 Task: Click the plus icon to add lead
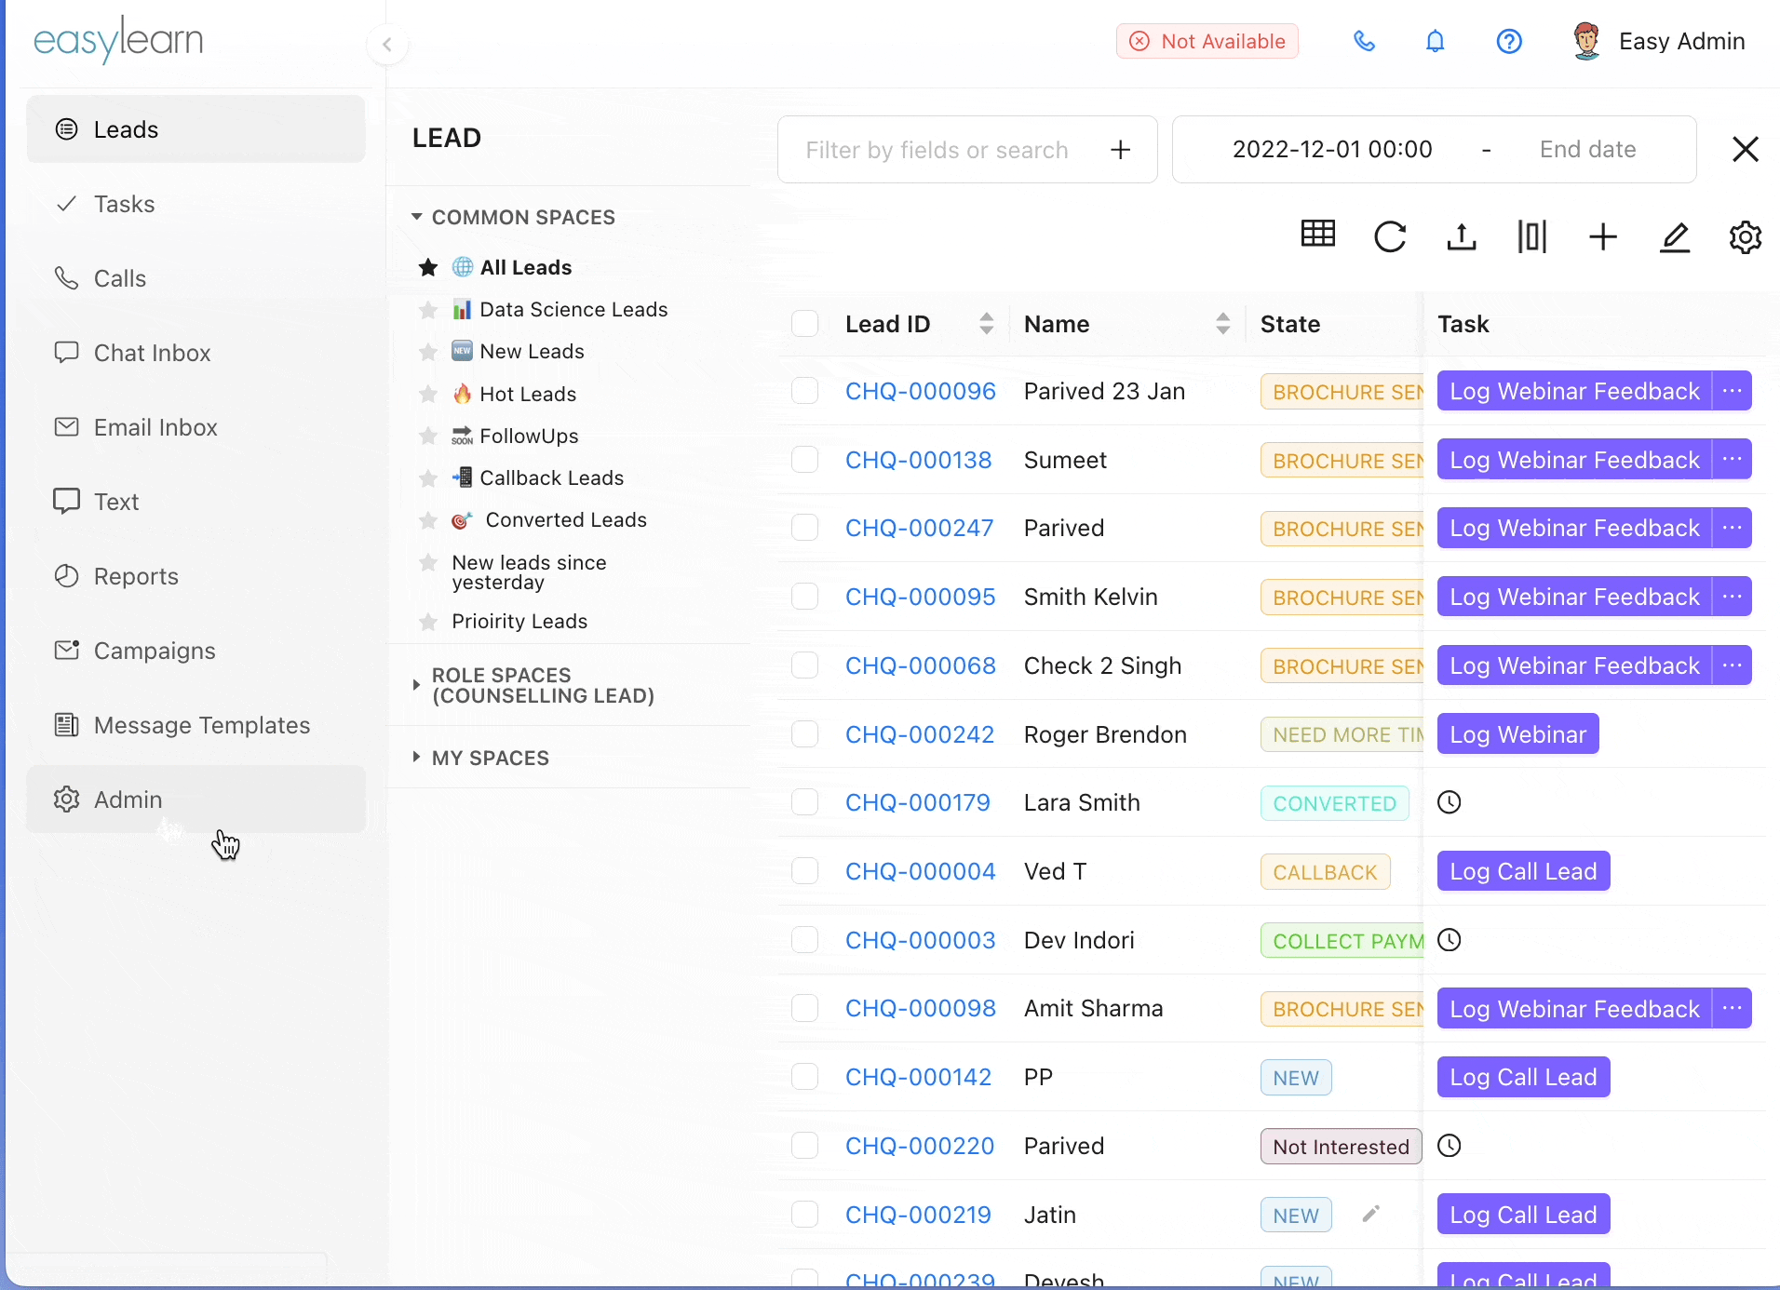(x=1603, y=237)
